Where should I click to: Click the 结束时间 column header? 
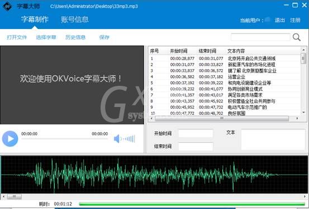207,51
